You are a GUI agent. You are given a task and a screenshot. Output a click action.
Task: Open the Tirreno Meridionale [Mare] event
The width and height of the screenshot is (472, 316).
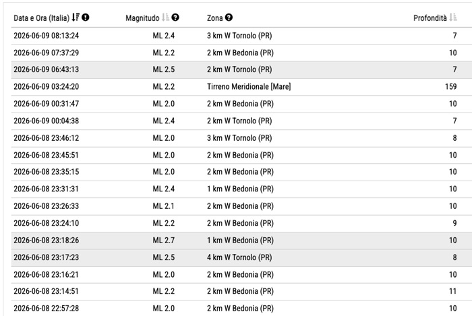[x=241, y=87]
